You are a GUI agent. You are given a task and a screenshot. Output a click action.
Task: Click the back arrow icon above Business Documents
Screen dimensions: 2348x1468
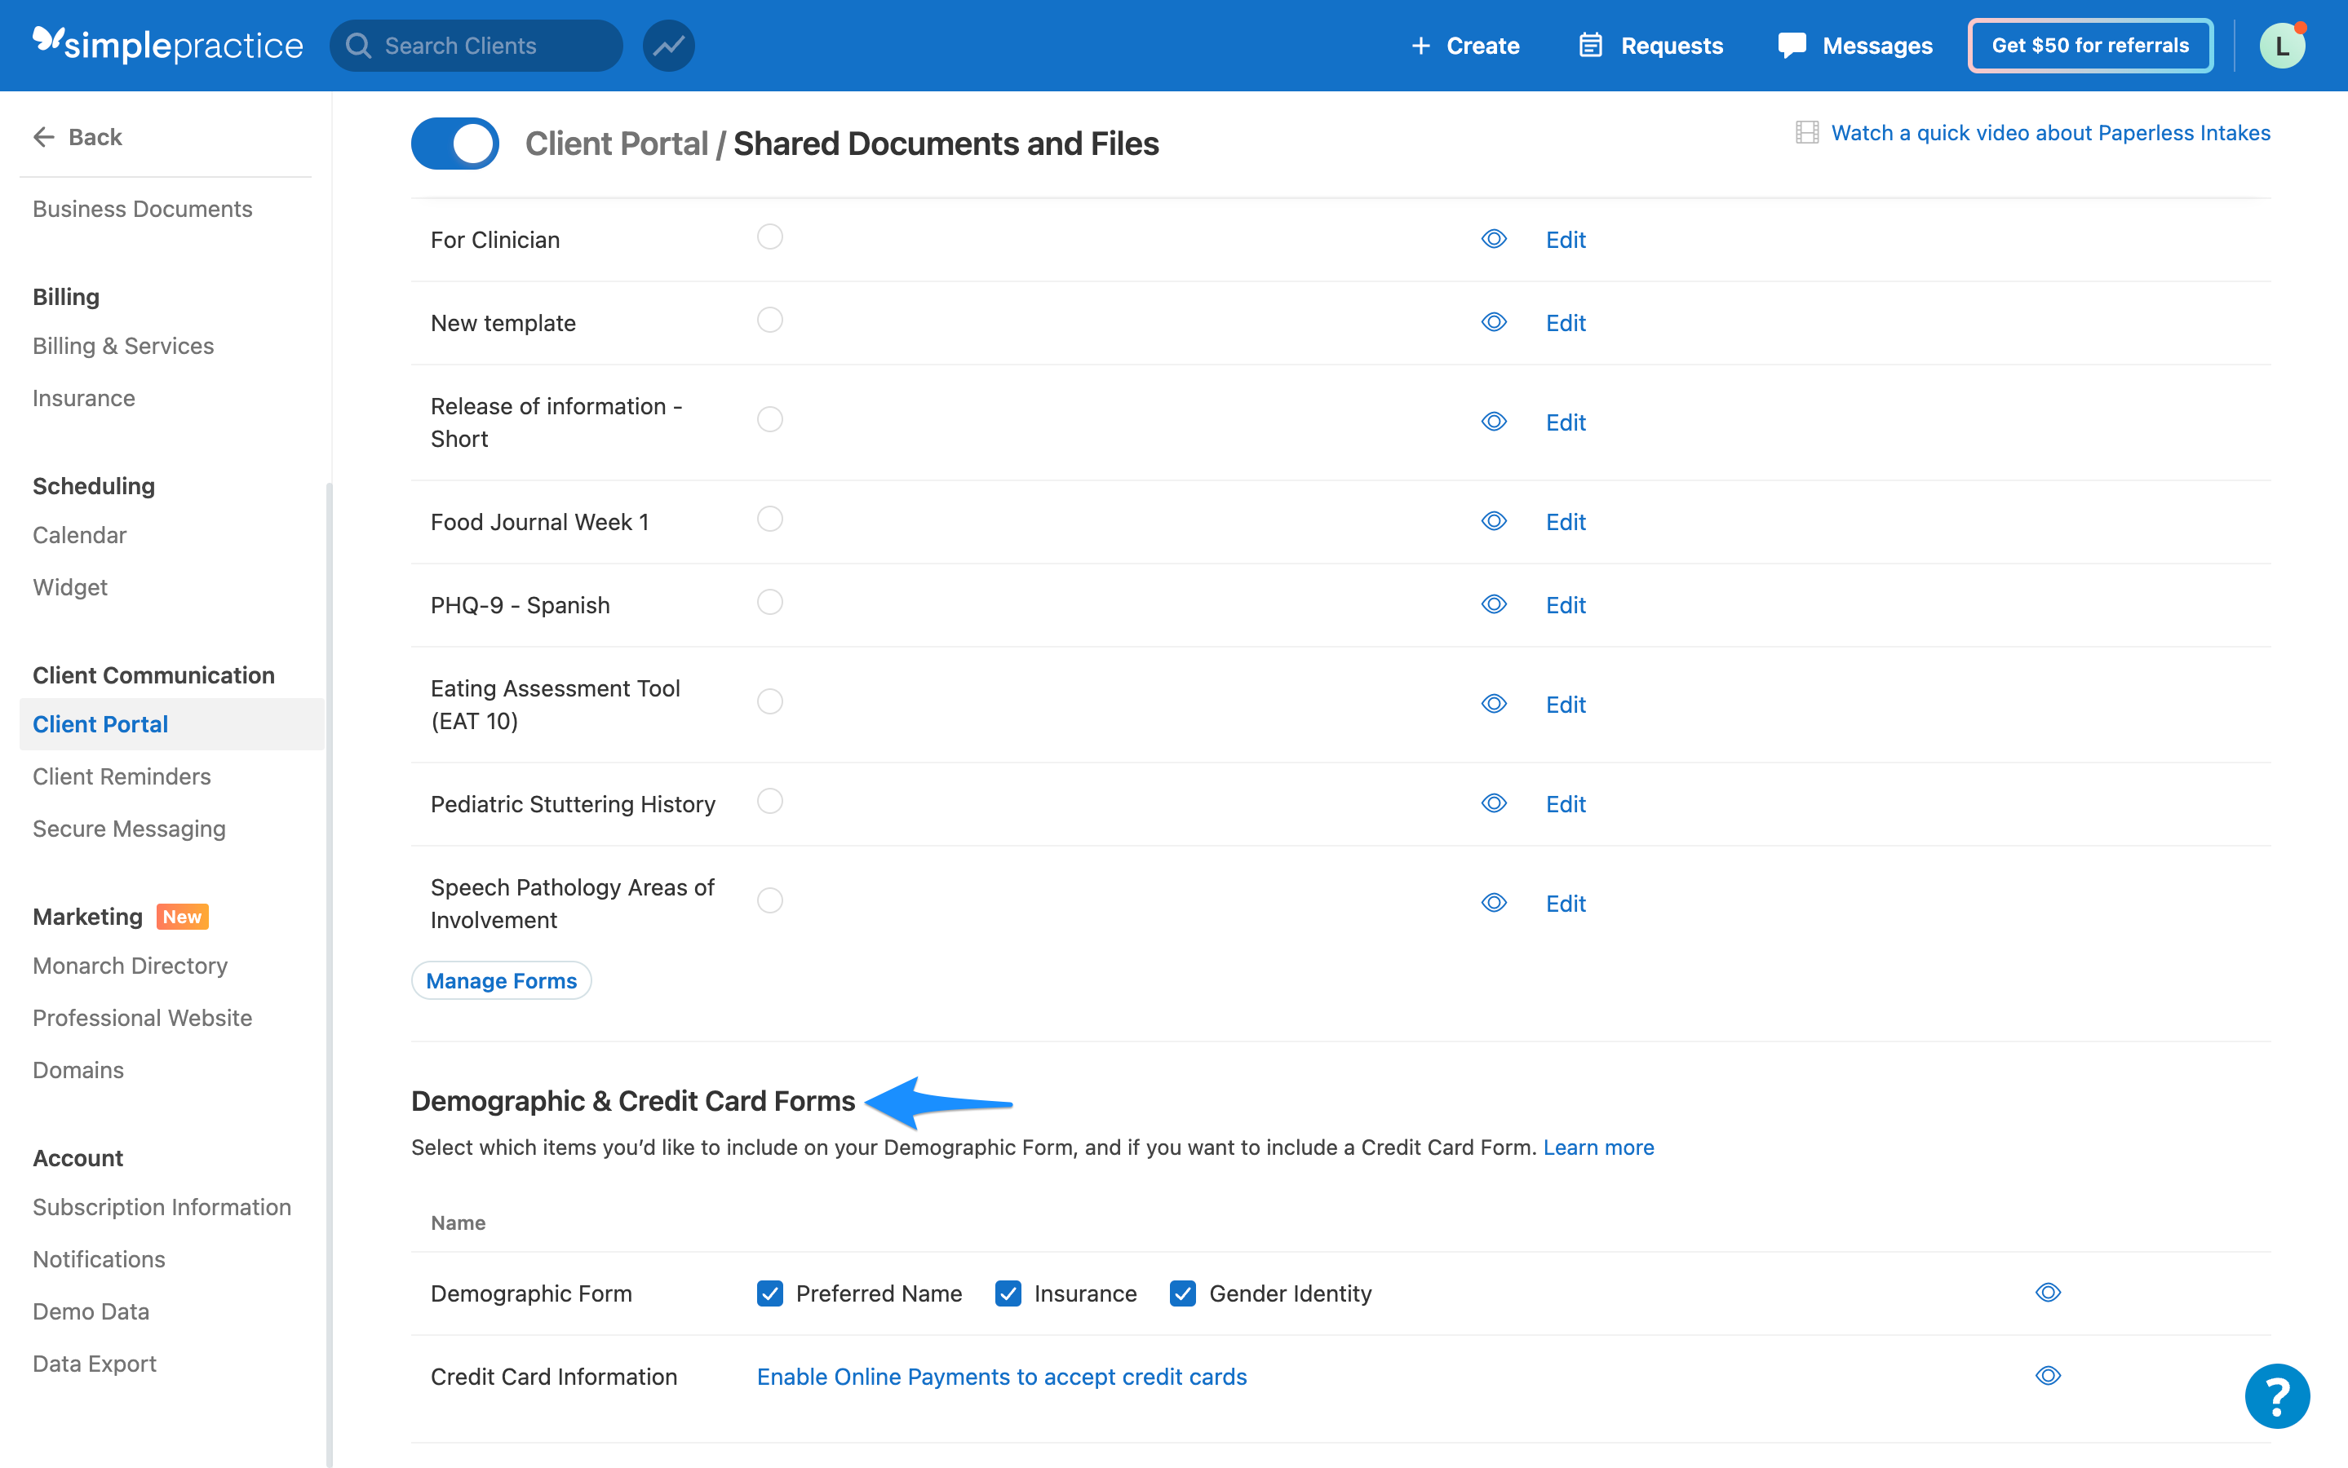42,136
